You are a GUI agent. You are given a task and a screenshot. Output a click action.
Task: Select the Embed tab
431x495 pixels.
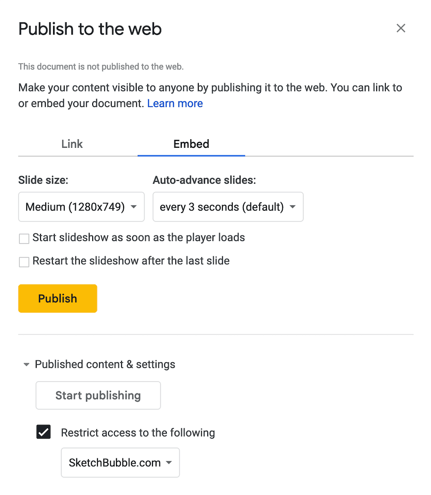191,144
